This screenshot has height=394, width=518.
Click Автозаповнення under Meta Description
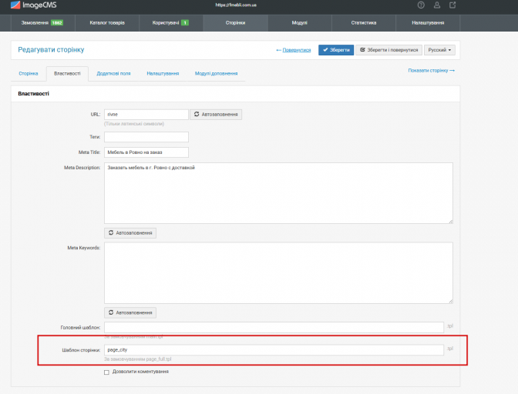click(x=130, y=232)
